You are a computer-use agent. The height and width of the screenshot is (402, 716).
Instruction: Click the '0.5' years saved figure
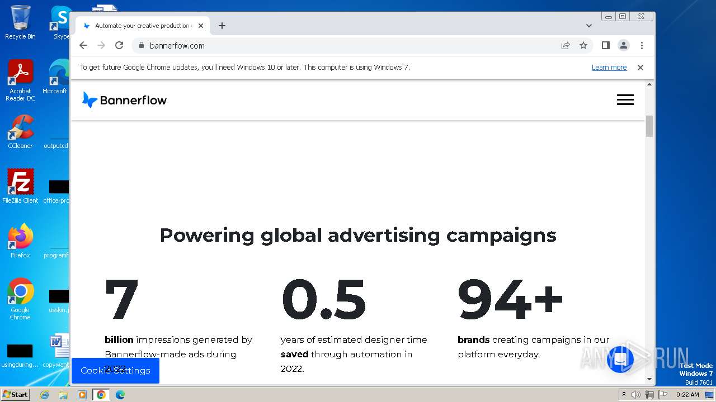point(324,299)
